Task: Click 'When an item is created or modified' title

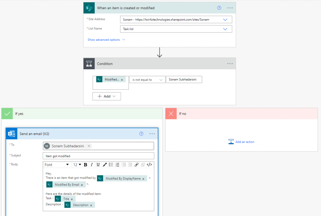Action: tap(126, 8)
